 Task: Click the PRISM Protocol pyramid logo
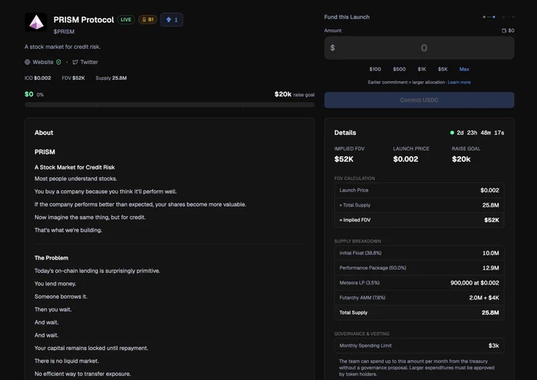coord(36,22)
